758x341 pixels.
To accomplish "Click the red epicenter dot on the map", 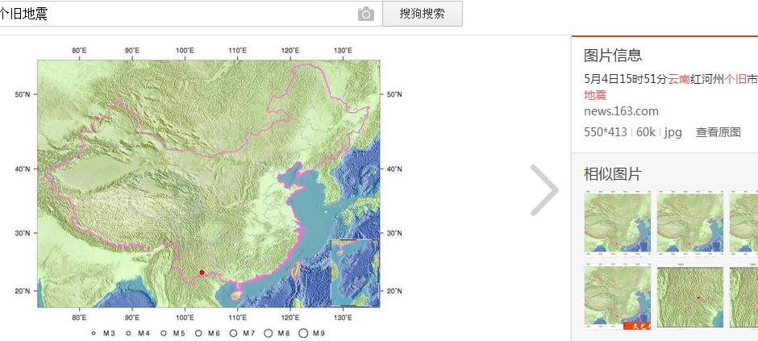I will tap(202, 272).
